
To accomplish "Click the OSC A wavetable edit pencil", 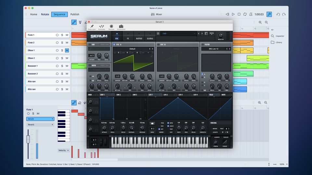I will tap(151, 56).
